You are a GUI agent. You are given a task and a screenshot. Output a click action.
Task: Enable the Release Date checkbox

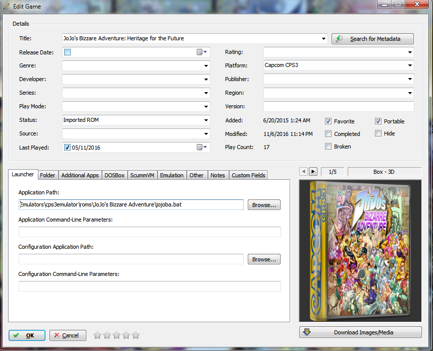pyautogui.click(x=68, y=52)
